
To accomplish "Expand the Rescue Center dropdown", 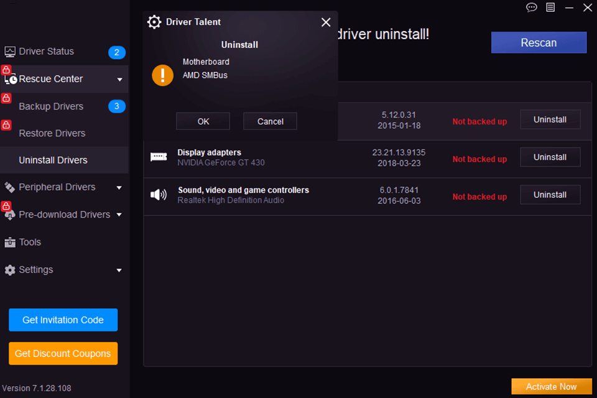I will point(119,79).
